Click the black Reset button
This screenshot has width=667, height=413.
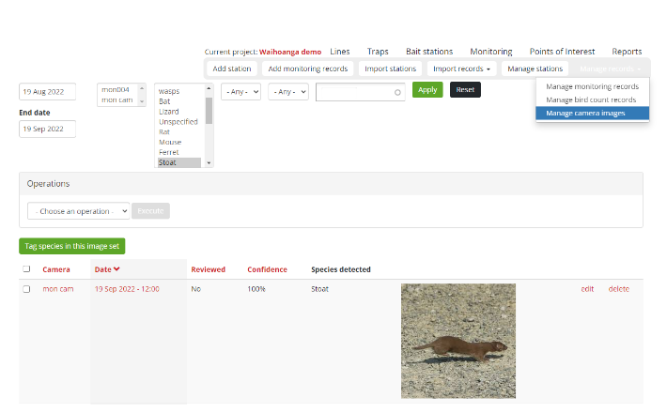click(x=465, y=90)
